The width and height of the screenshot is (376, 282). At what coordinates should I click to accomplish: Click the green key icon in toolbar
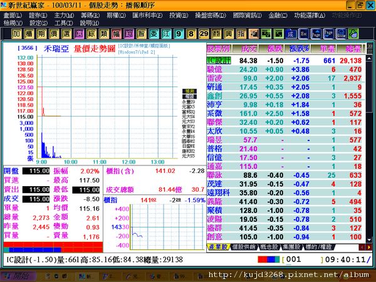click(353, 34)
